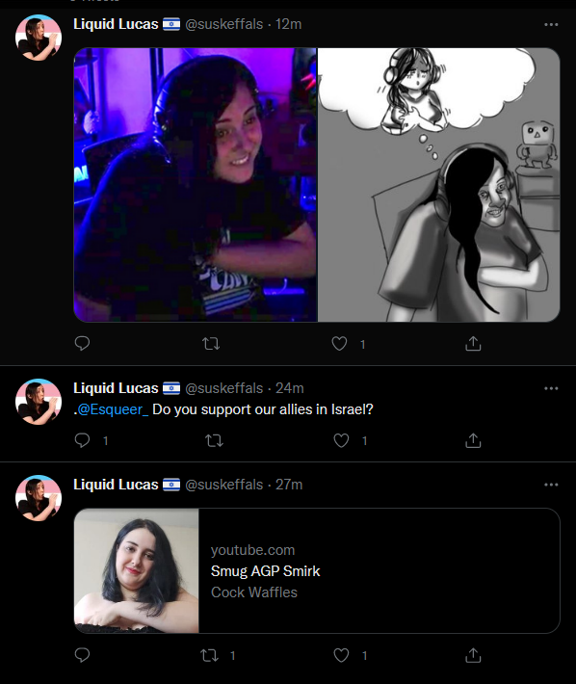View the grayscale drawing image
Viewport: 576px width, 684px height.
point(439,185)
